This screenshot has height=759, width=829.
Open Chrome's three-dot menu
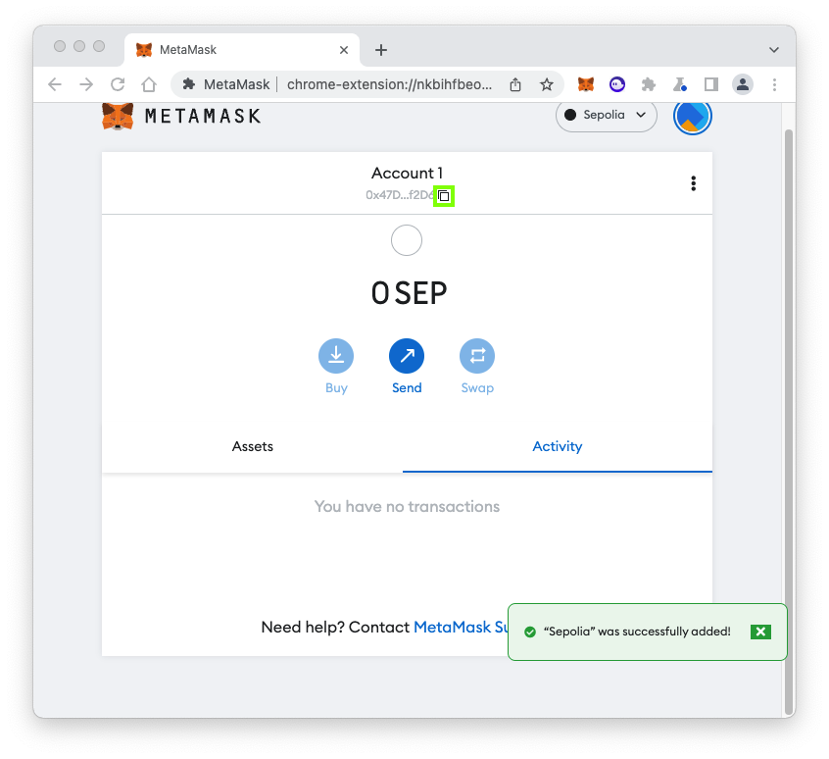click(774, 84)
